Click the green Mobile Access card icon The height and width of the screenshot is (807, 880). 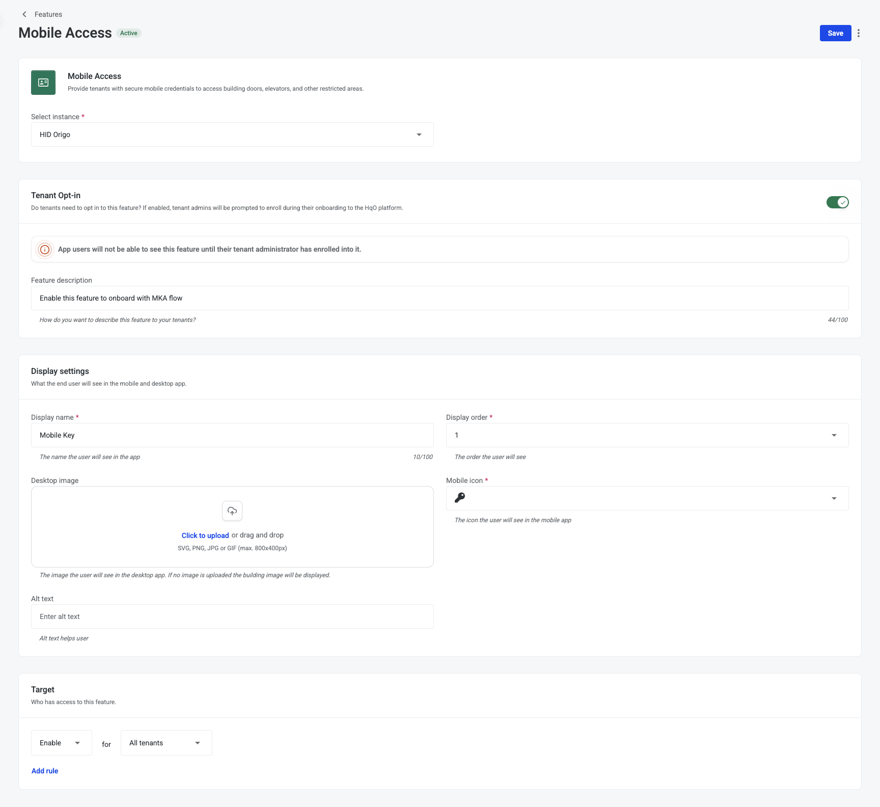[43, 83]
